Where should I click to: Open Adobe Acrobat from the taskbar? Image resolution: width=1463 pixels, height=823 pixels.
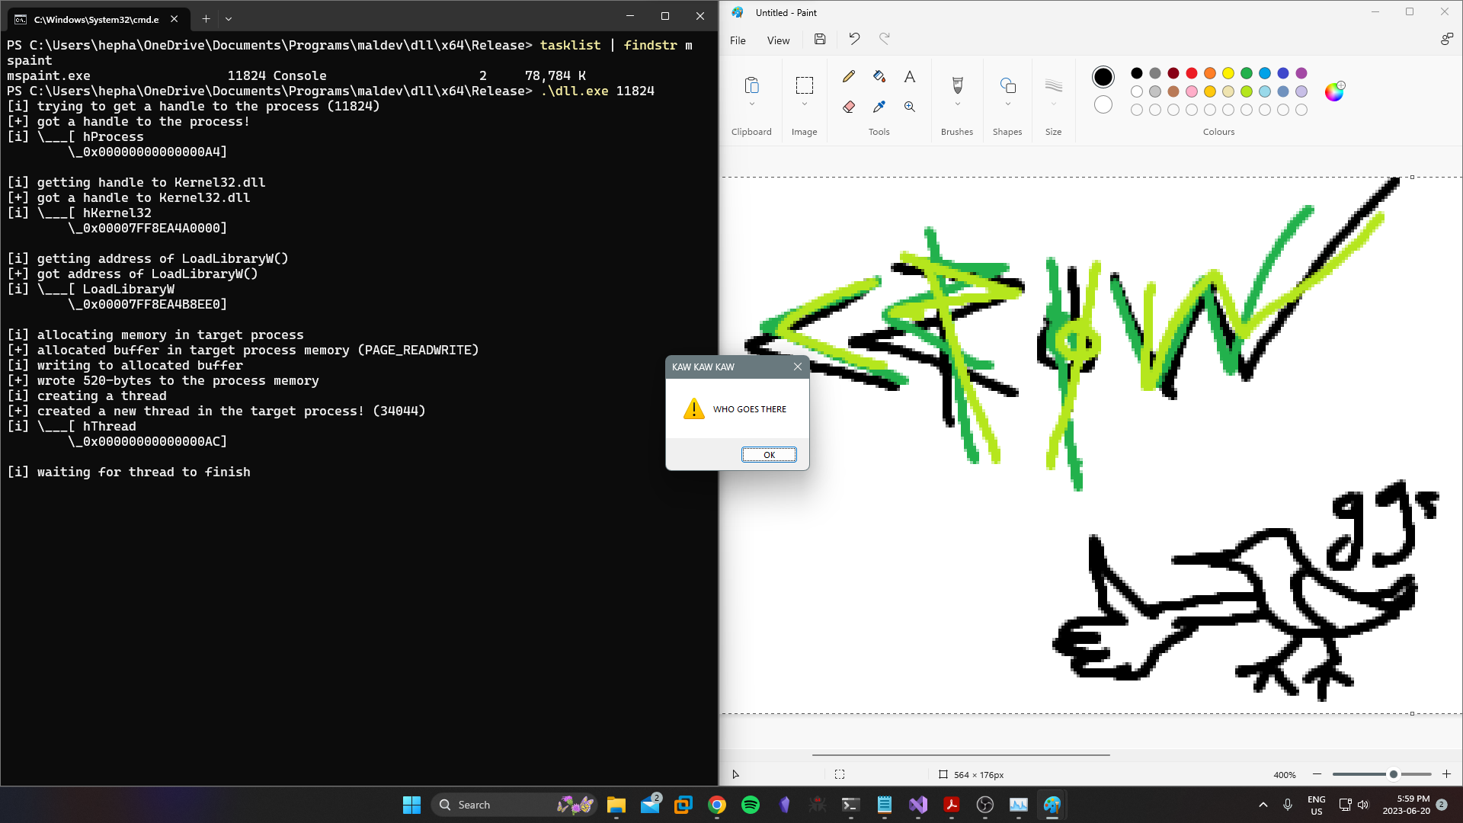click(952, 805)
